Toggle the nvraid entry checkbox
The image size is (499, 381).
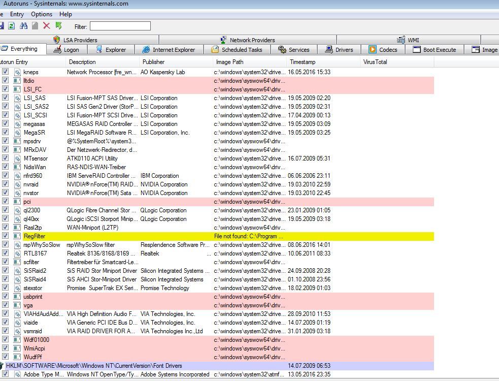coord(5,184)
